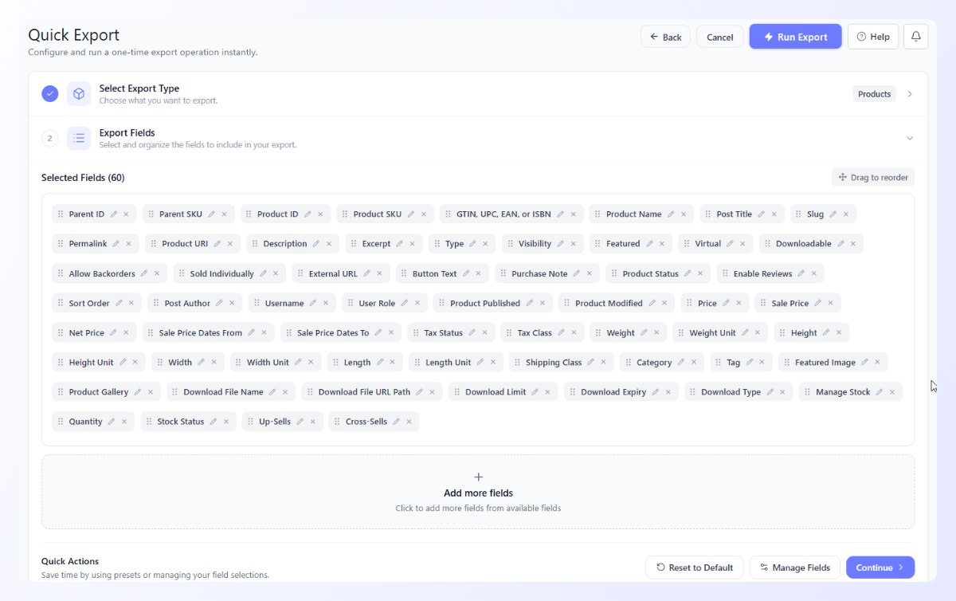Remove the Slug field chip
The width and height of the screenshot is (956, 601).
846,214
